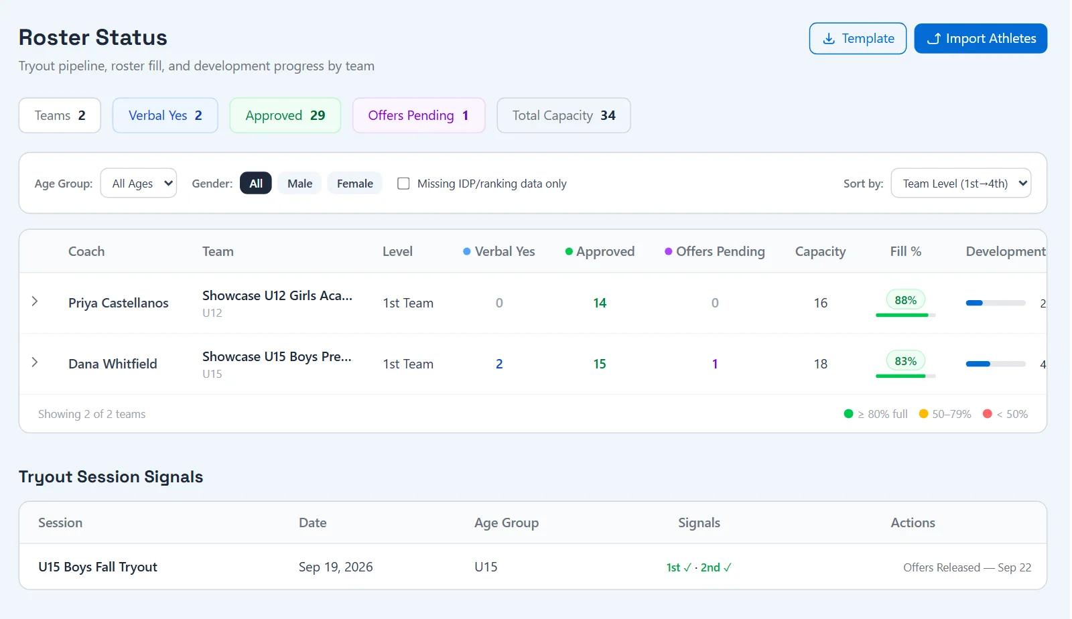
Task: Click Offers Released — Sep 22 status
Action: tap(967, 567)
